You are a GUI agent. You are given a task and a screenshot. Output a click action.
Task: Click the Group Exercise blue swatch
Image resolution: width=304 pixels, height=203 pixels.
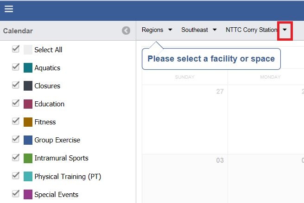[x=28, y=140]
